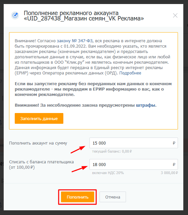Click the ruble sign in payer balance field
188x215 pixels.
pos(174,165)
